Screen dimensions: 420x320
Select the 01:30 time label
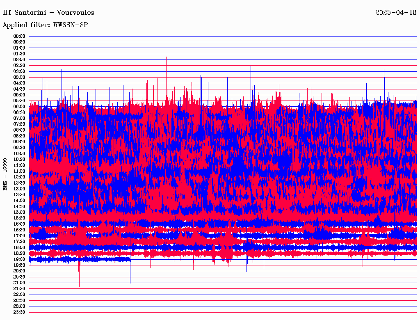pyautogui.click(x=19, y=54)
